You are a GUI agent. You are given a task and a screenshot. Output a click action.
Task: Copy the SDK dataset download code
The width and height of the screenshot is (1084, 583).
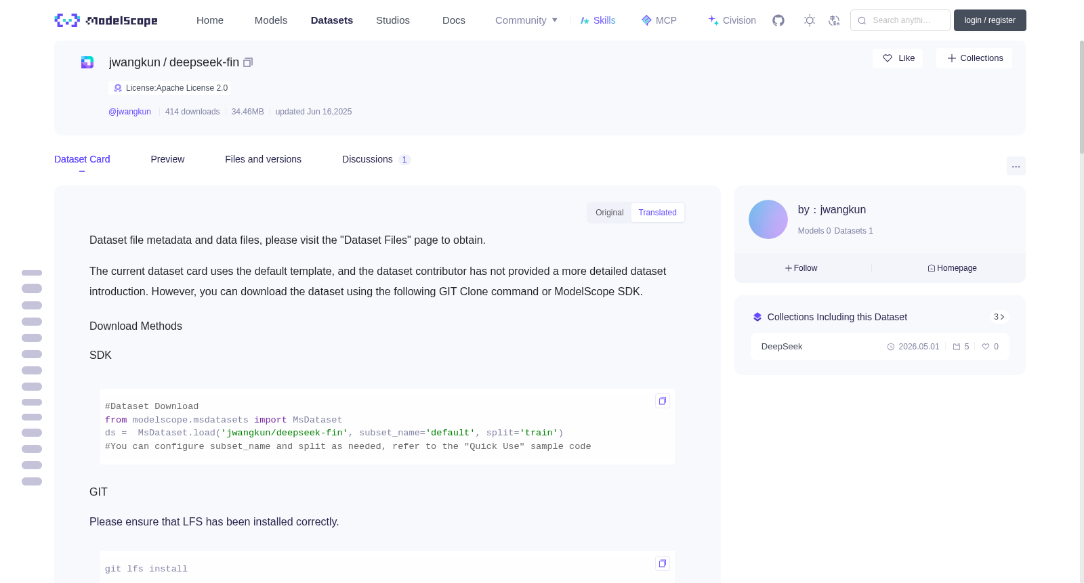[x=663, y=401]
